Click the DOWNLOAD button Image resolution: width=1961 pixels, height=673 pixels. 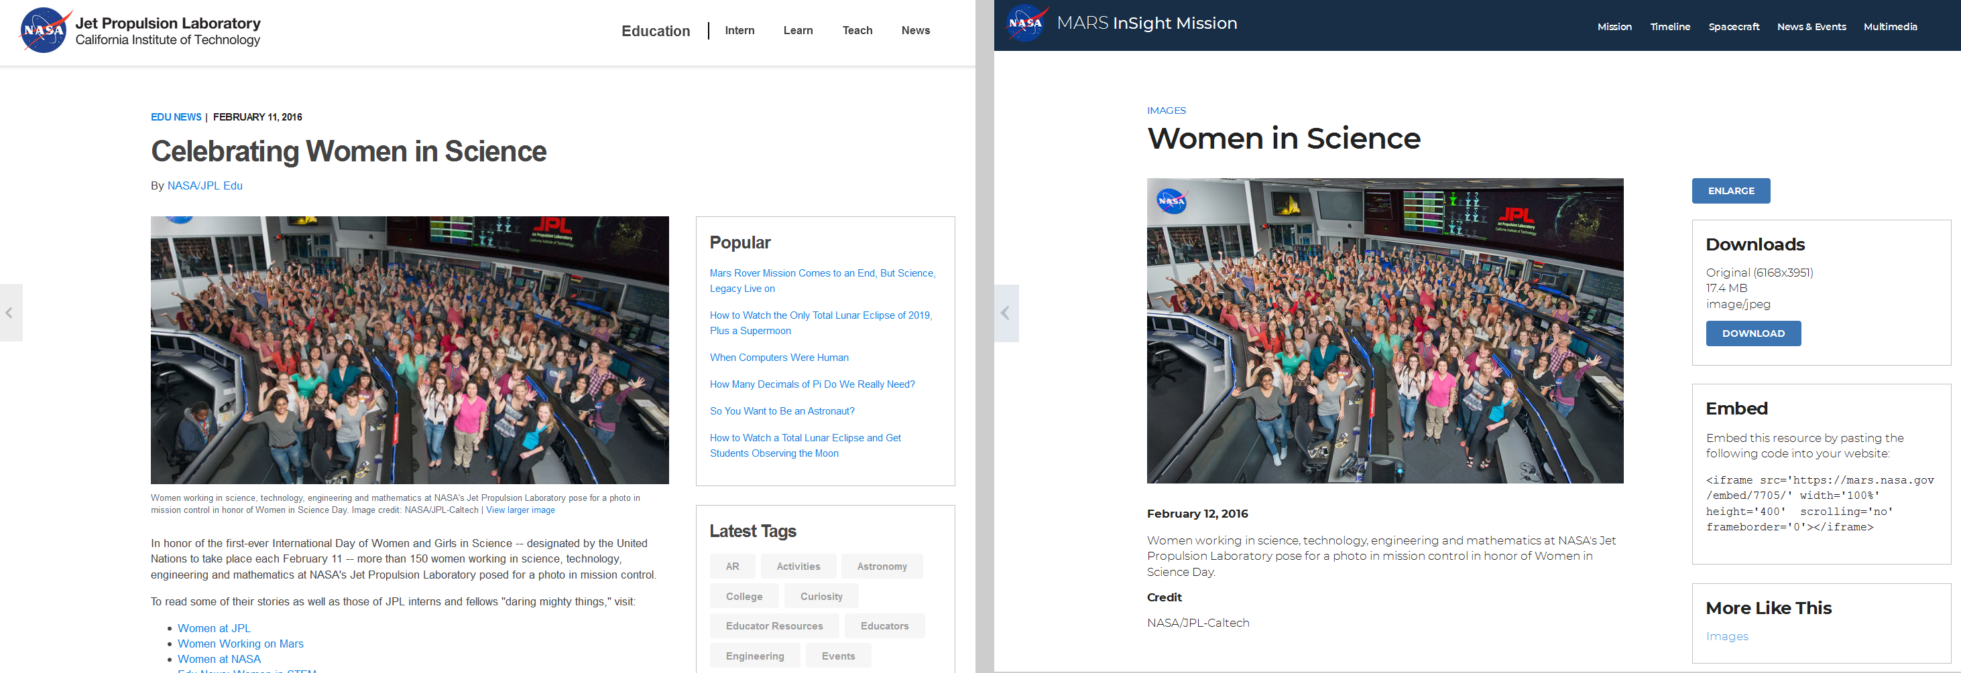tap(1753, 333)
